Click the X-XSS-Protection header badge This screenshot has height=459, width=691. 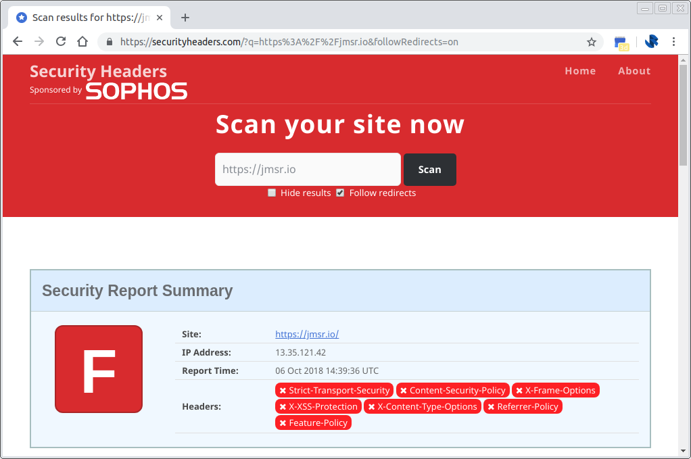(x=318, y=406)
